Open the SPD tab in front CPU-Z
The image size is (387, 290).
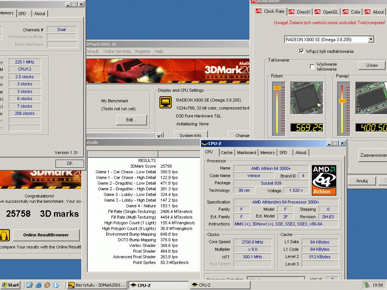(283, 153)
